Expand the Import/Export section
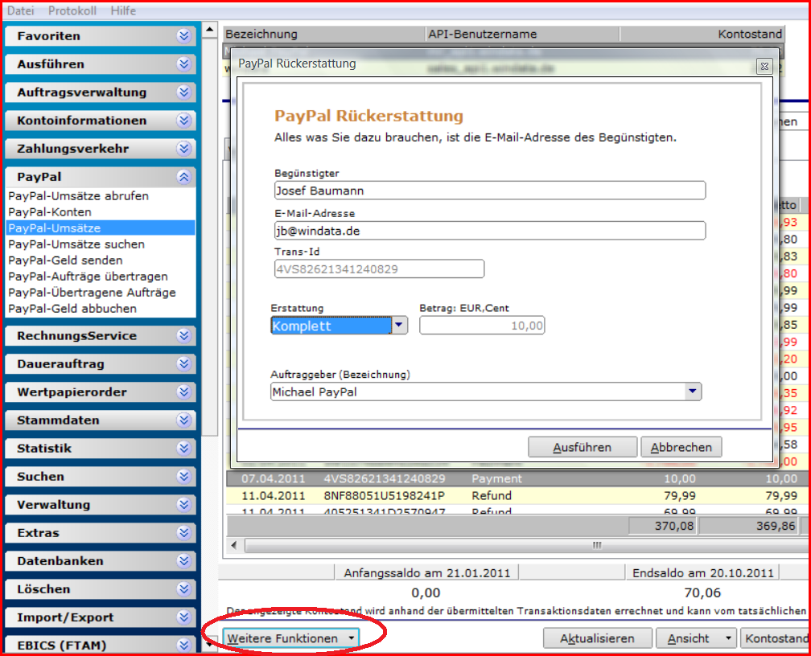811x656 pixels. (183, 617)
